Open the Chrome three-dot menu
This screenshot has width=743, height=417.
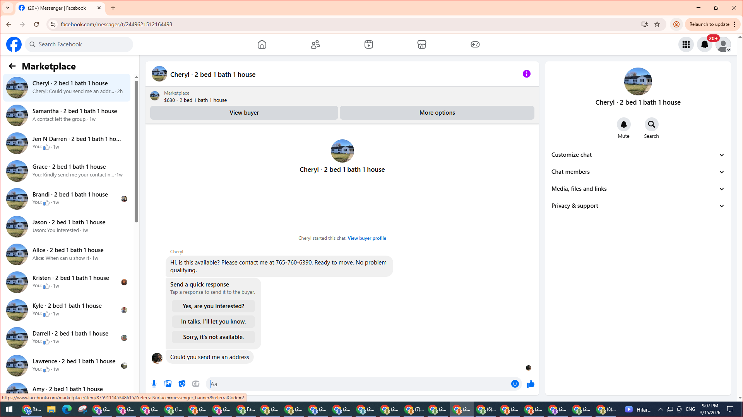pos(735,24)
